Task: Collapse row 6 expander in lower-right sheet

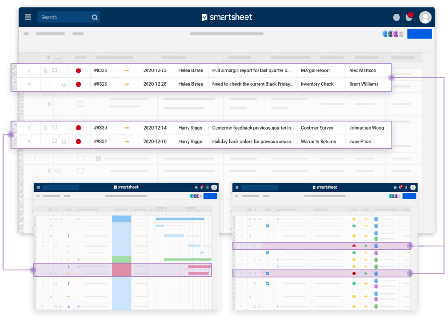Action: (x=277, y=260)
